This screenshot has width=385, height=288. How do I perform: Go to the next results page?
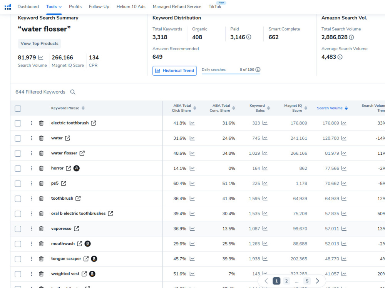[x=318, y=281]
